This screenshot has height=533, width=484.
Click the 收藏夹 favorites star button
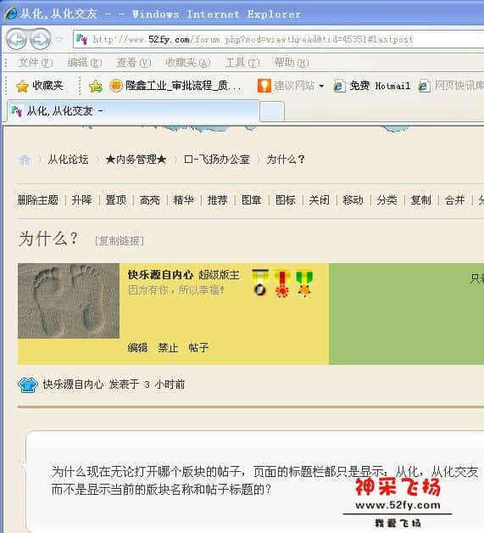click(39, 86)
